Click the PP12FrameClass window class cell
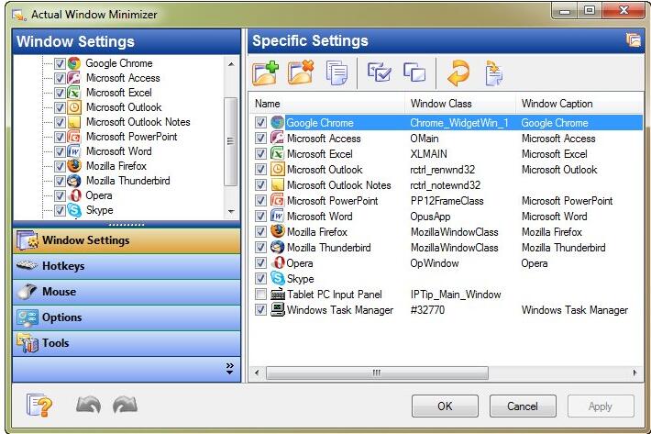This screenshot has height=434, width=651. point(447,201)
